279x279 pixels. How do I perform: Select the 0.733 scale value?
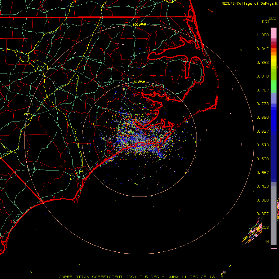(x=263, y=104)
